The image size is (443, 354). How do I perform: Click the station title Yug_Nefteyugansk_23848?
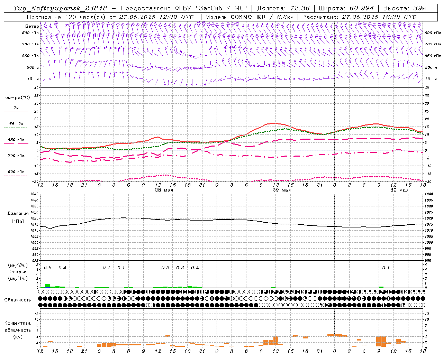click(x=60, y=8)
